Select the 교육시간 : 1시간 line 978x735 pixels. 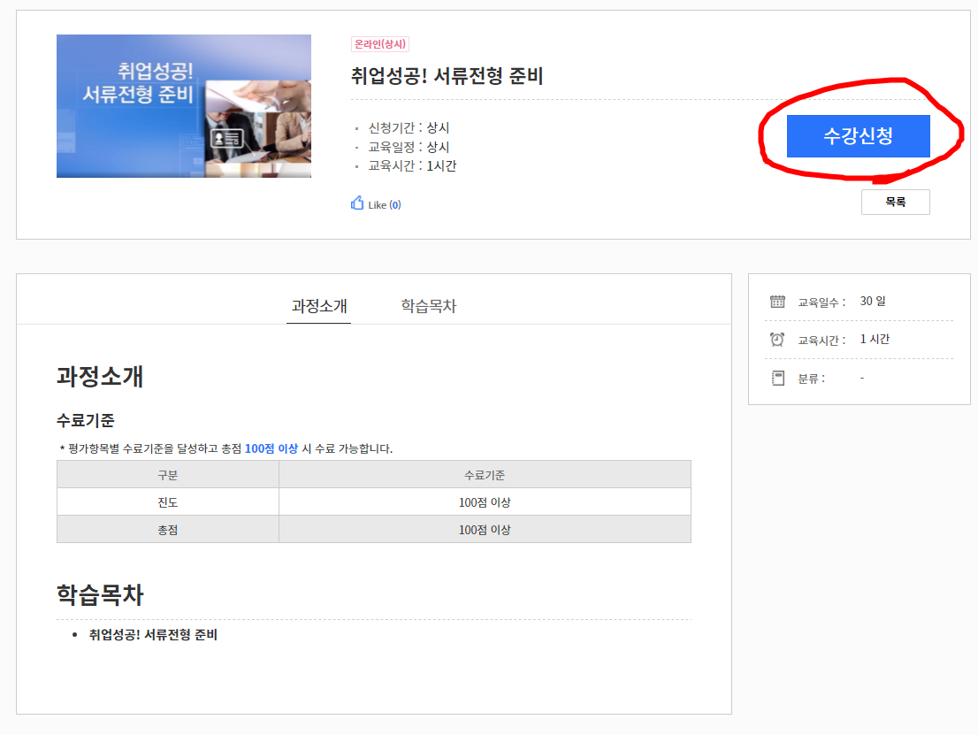click(412, 166)
